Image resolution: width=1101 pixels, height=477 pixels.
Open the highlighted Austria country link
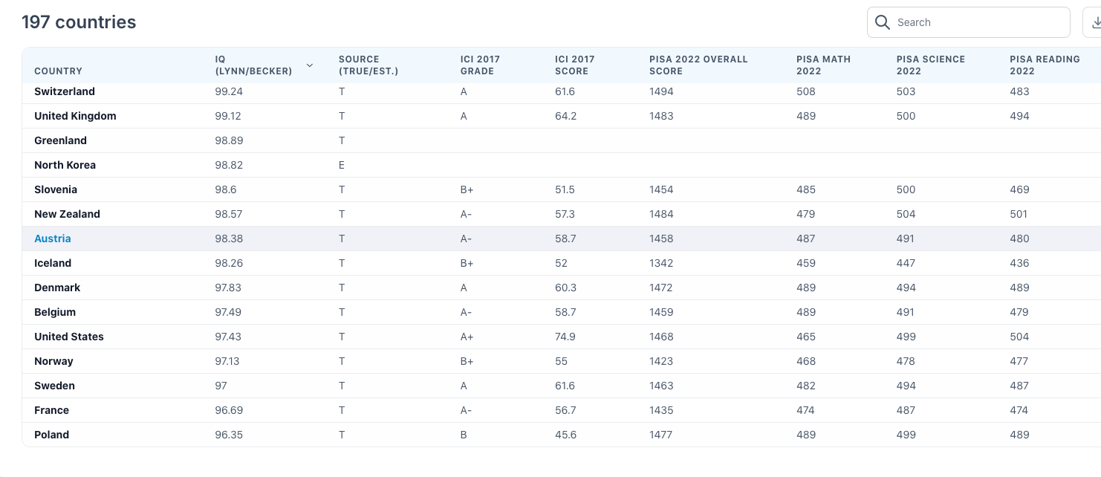point(53,238)
